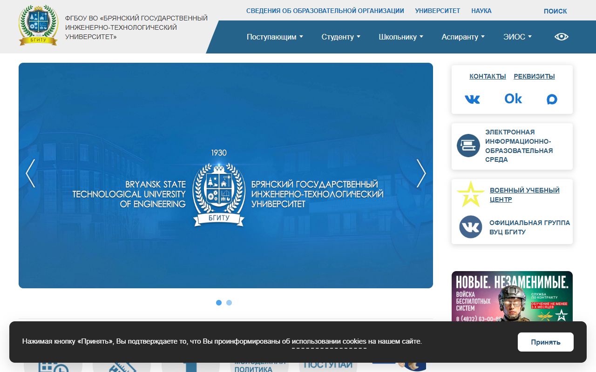Advance to the next slide arrow
The height and width of the screenshot is (372, 596).
point(421,173)
